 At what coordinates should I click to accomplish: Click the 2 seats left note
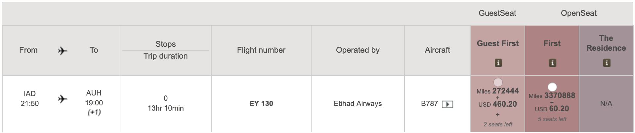[498, 124]
